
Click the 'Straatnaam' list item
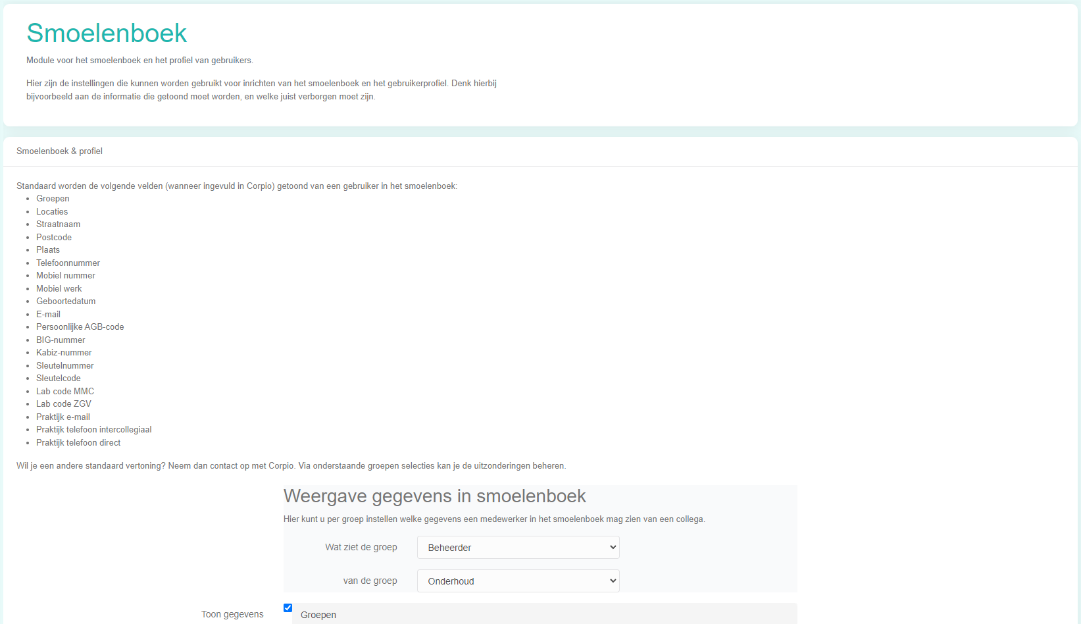tap(58, 224)
